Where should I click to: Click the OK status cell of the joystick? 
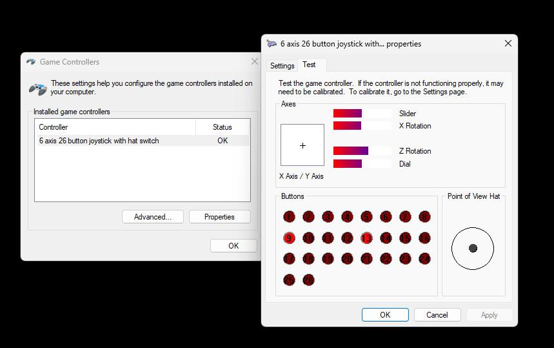223,140
